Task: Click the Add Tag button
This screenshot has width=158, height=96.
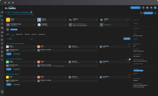Action: (14, 29)
